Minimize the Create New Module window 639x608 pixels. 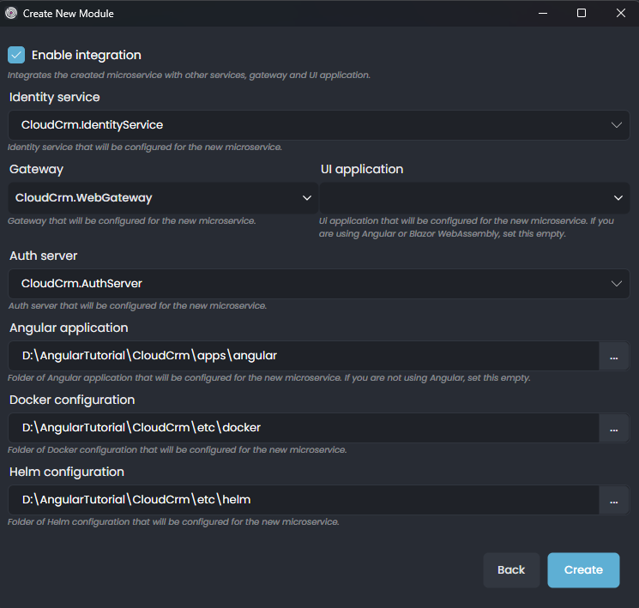pos(542,14)
